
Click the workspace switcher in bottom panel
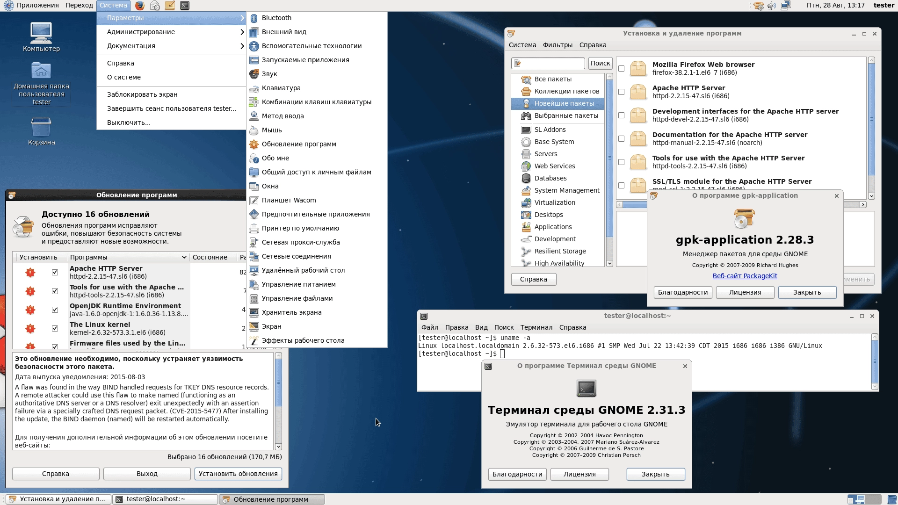[864, 499]
